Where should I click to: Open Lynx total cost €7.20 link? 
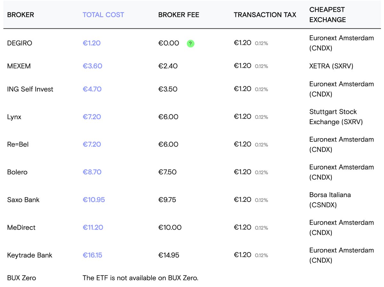tap(92, 117)
